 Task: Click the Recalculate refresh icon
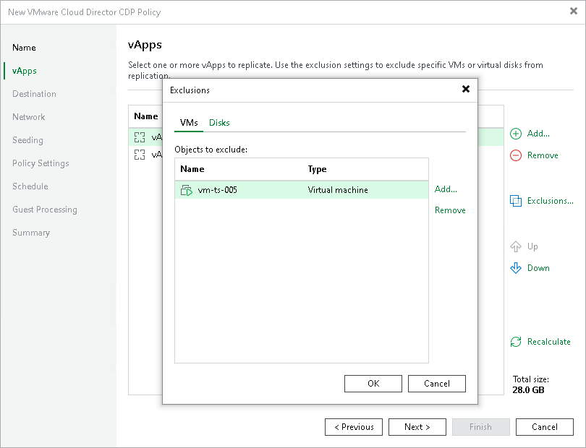516,342
